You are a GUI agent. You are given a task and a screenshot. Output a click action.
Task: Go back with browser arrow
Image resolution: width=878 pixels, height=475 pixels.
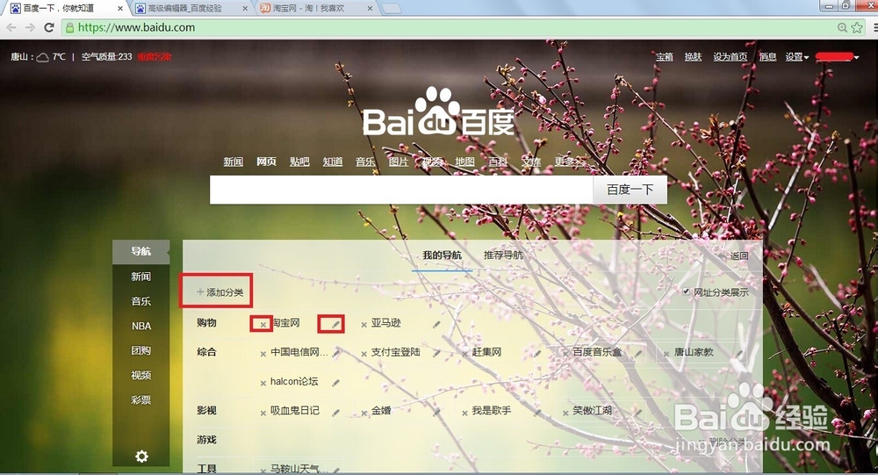coord(11,27)
